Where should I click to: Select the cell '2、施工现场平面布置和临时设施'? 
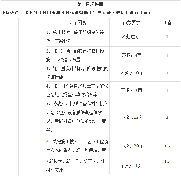77,55
